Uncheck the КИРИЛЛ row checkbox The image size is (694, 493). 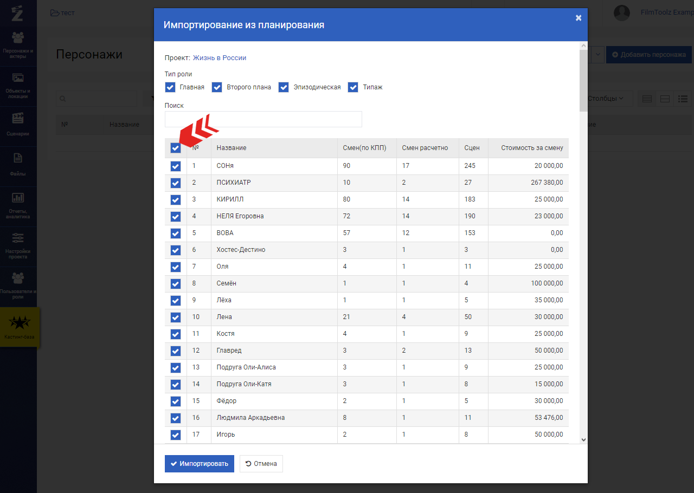pyautogui.click(x=176, y=200)
